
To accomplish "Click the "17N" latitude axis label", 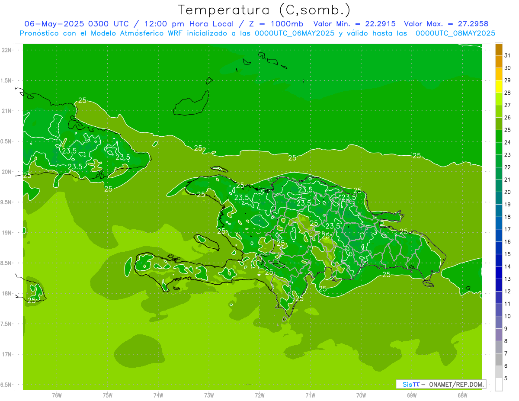I will click(x=6, y=354).
